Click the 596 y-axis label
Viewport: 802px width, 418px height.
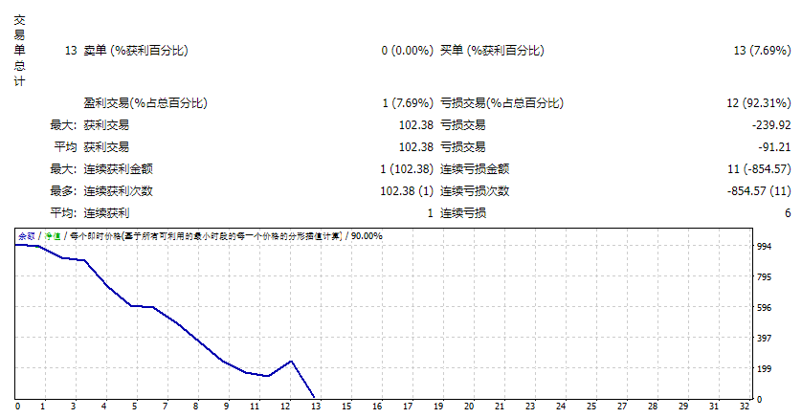[x=764, y=308]
